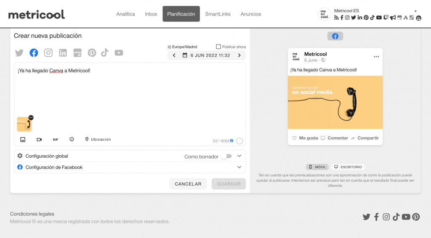Open the Metricool ES account dropdown arrow

[415, 11]
